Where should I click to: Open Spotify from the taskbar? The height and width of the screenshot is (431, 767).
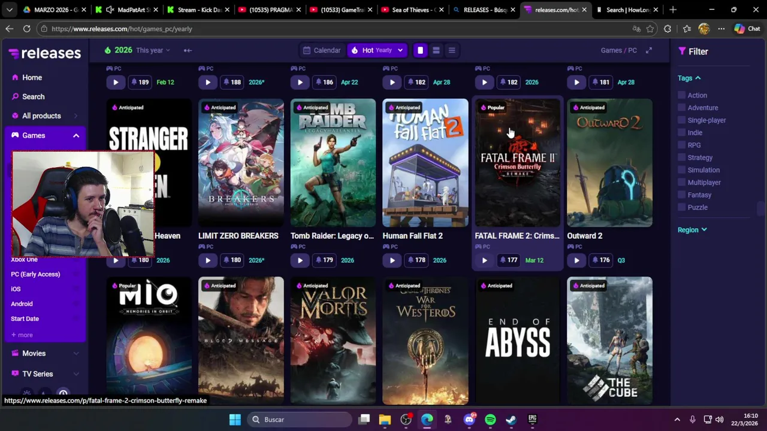pyautogui.click(x=490, y=420)
